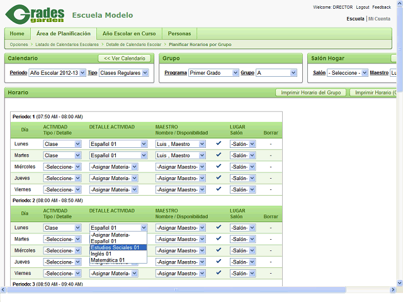Go to the Personas tab
Screen dimensions: 403x302
click(x=179, y=33)
